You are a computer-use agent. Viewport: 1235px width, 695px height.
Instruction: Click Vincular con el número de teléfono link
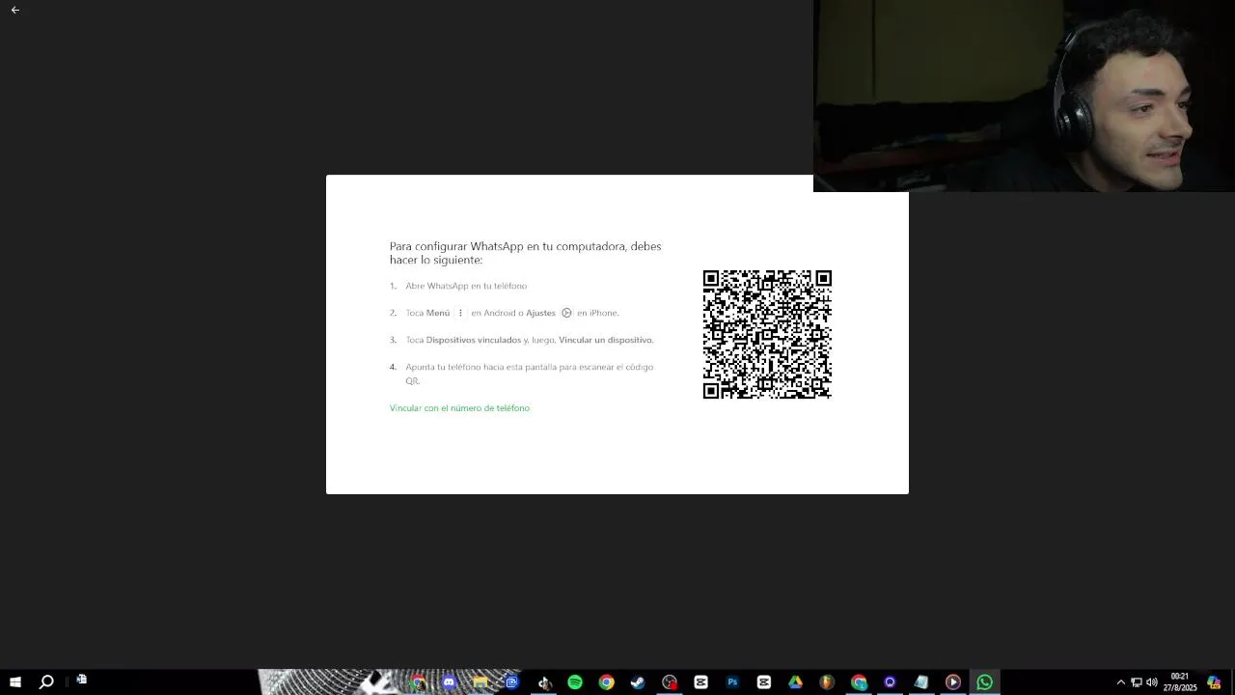pos(459,408)
